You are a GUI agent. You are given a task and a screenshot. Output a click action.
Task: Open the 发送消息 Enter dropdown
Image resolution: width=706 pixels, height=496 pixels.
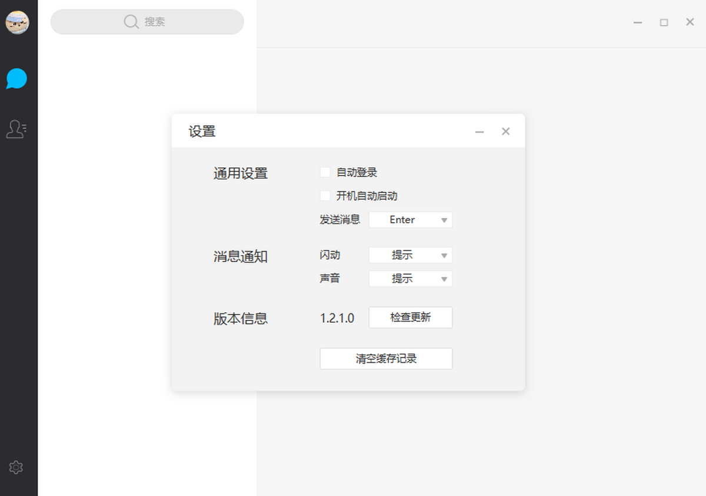click(x=410, y=220)
